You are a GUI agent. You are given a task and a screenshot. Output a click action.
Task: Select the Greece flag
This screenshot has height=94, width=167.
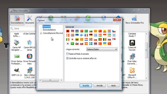(x=96, y=35)
